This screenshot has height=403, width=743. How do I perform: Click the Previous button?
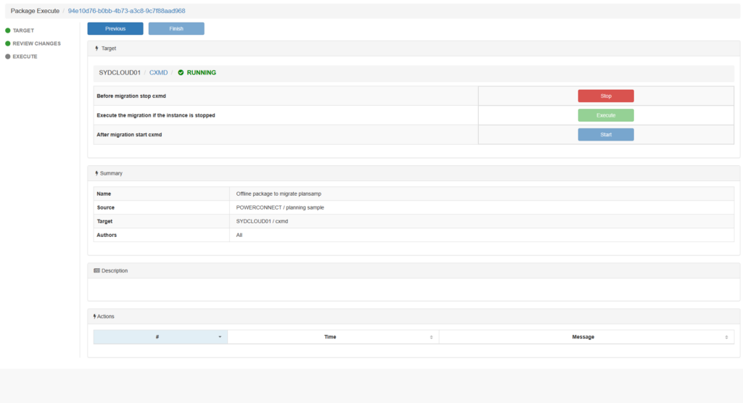point(115,28)
